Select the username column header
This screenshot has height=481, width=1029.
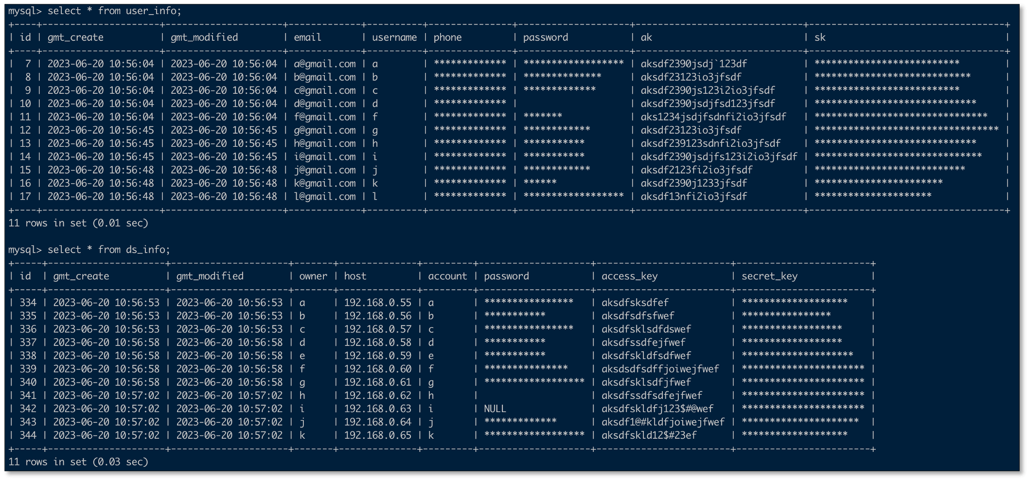click(x=394, y=37)
